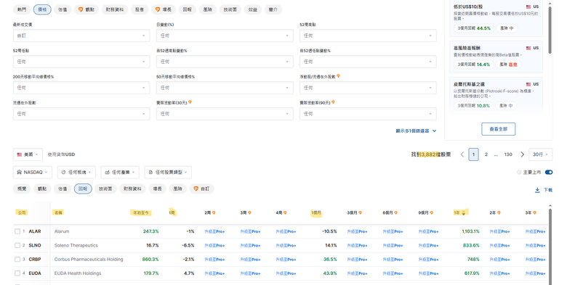Image resolution: width=567 pixels, height=285 pixels.
Task: Tick the checkbox for ALAR row
Action: (17, 231)
